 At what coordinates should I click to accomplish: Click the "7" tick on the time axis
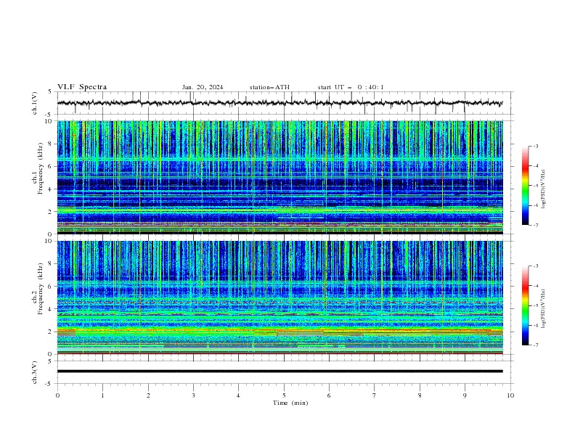[375, 395]
